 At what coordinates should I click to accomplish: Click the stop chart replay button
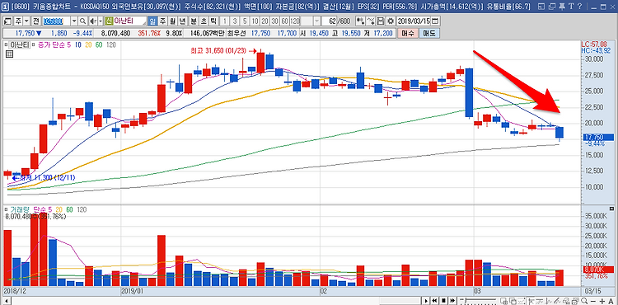coord(444,301)
